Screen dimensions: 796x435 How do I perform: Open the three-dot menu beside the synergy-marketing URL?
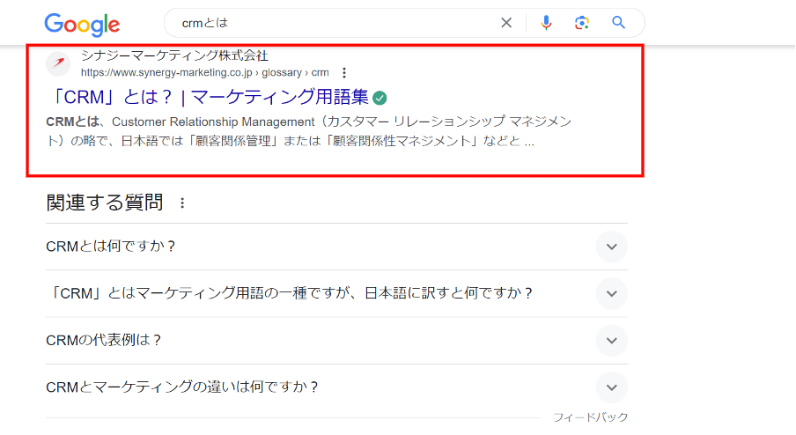344,72
